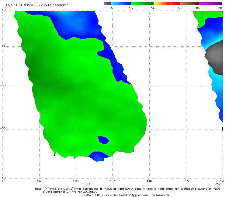This screenshot has height=197, width=225.
Task: Click the latitude label '-60'
Action: [x=3, y=178]
